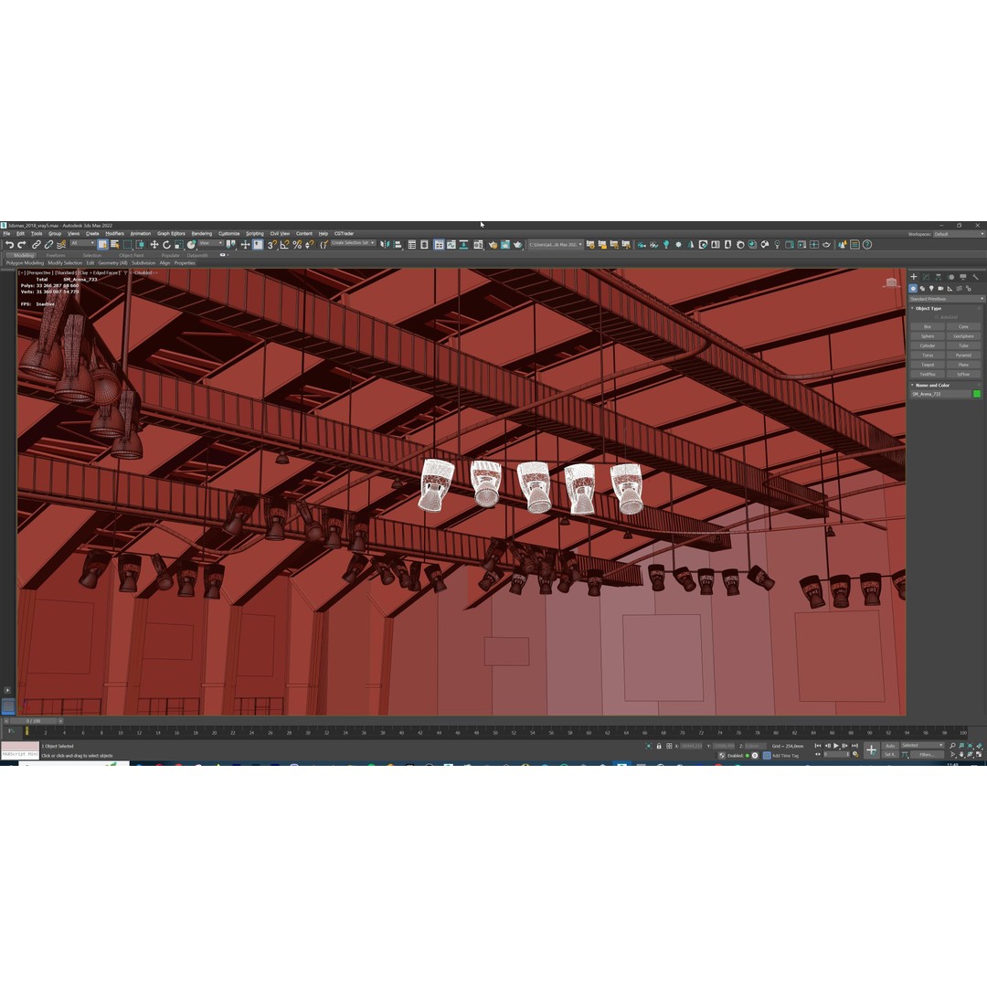Open the key filter 'Selected' dropdown
This screenshot has width=987, height=987.
point(922,746)
